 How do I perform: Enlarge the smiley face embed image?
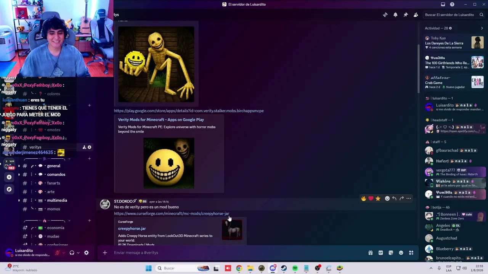(x=169, y=163)
